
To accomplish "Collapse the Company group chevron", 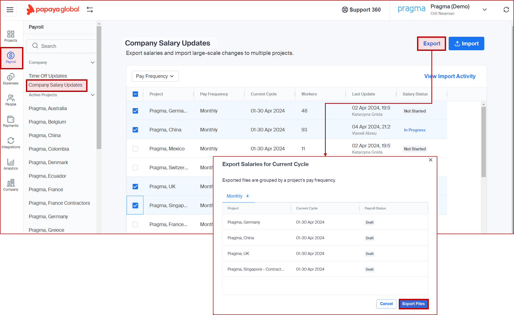I will coord(93,62).
